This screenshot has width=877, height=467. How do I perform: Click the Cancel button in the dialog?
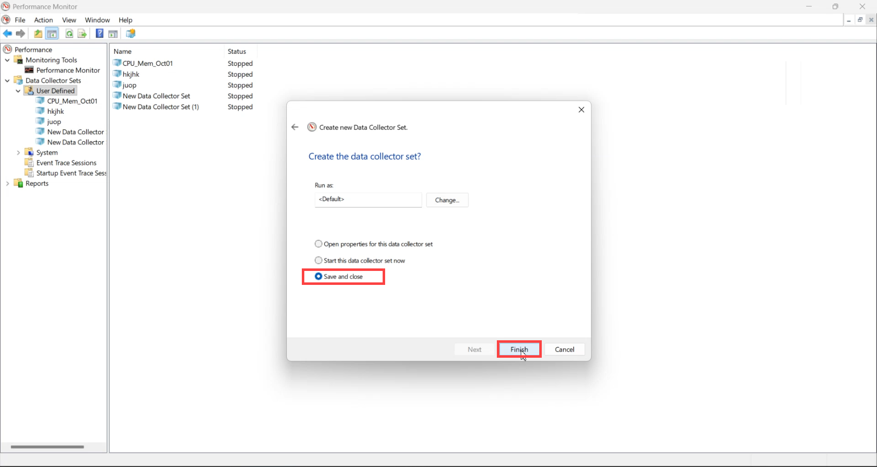pyautogui.click(x=565, y=349)
